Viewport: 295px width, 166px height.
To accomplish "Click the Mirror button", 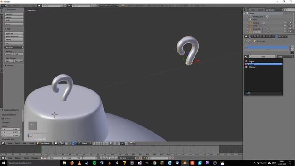I will pyautogui.click(x=14, y=24).
